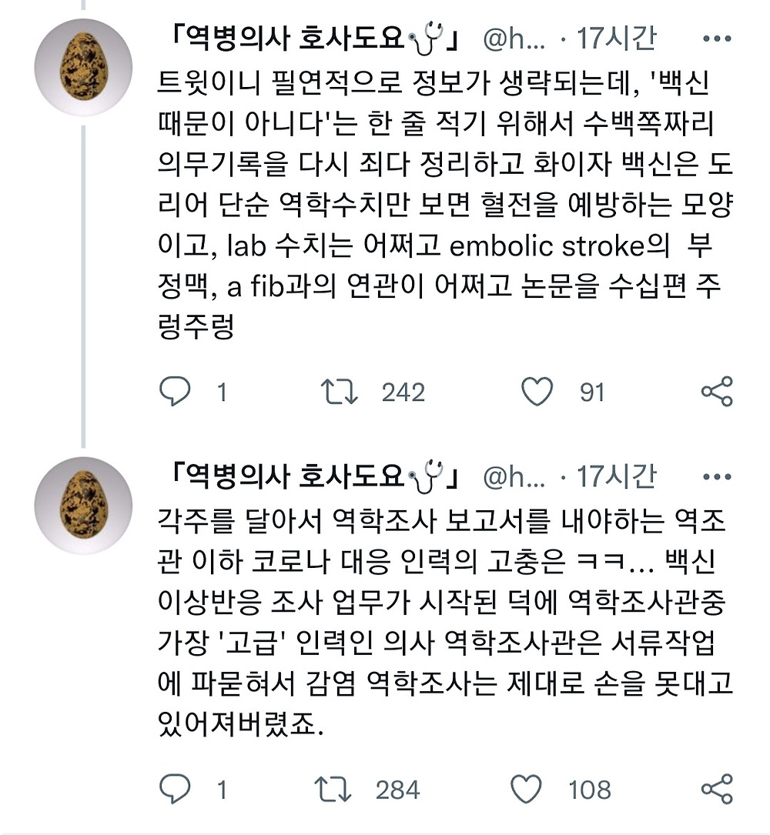Reply to the first tweet
The height and width of the screenshot is (835, 770).
coord(175,392)
